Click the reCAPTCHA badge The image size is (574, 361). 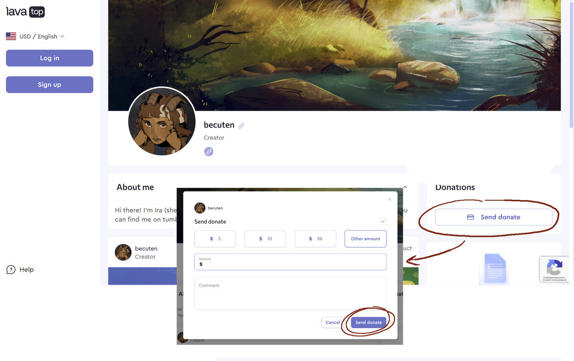(554, 269)
